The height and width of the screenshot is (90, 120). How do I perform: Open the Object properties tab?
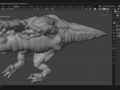click(x=114, y=45)
